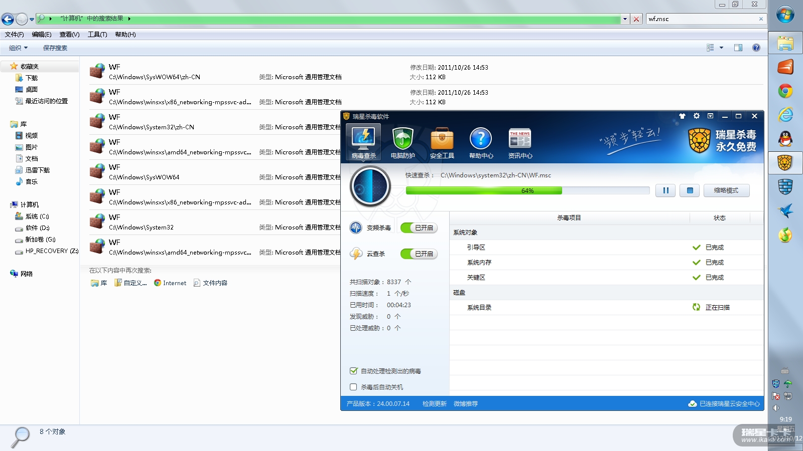Open the address bar history dropdown

625,19
